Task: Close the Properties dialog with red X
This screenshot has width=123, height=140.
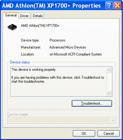Action: (117, 5)
